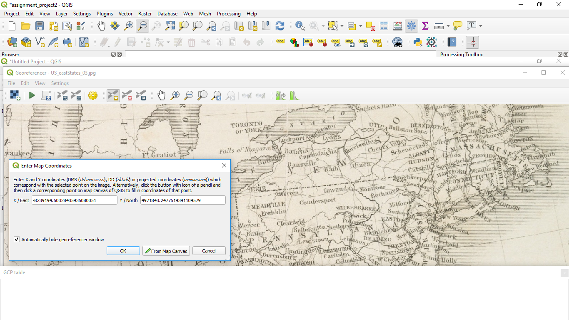Select the Pan hand tool in Georeferencer
Image resolution: width=569 pixels, height=320 pixels.
tap(161, 95)
